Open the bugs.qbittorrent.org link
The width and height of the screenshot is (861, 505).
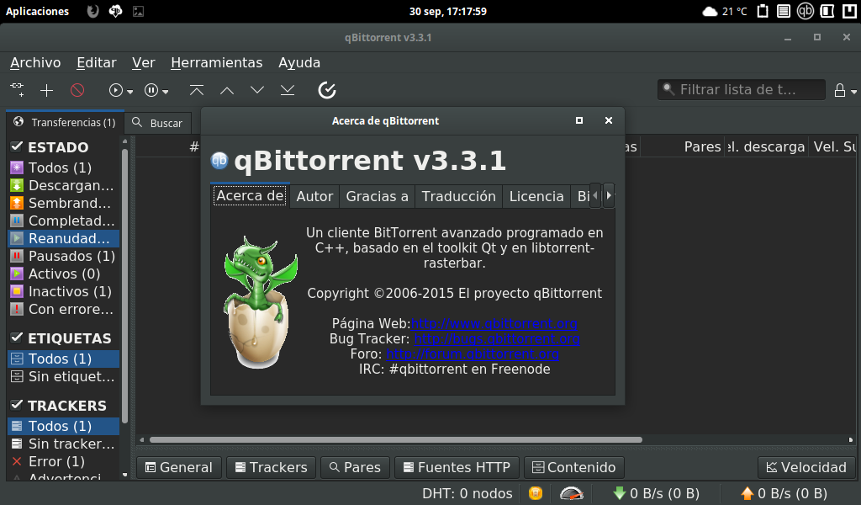pos(497,339)
